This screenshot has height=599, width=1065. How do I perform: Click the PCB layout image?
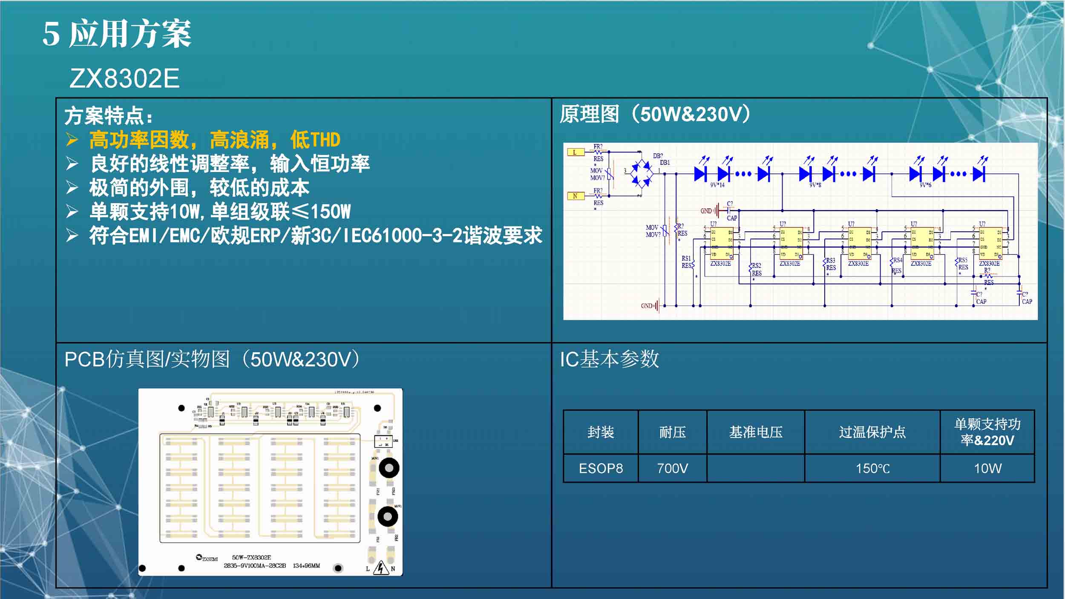click(270, 482)
